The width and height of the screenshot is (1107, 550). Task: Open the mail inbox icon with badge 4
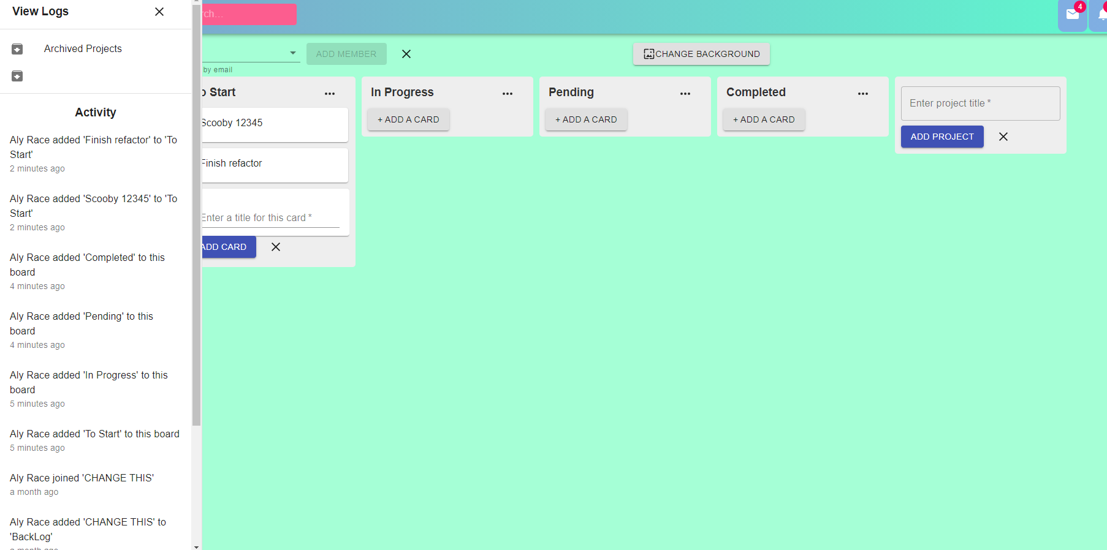1073,14
